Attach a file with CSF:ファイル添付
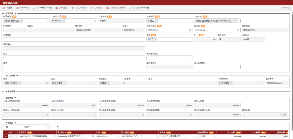Viewport: 293px width, 139px height. [x=79, y=8]
